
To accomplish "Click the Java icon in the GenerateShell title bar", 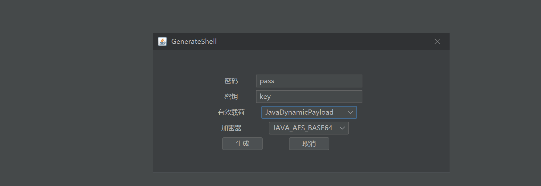I will click(x=162, y=41).
